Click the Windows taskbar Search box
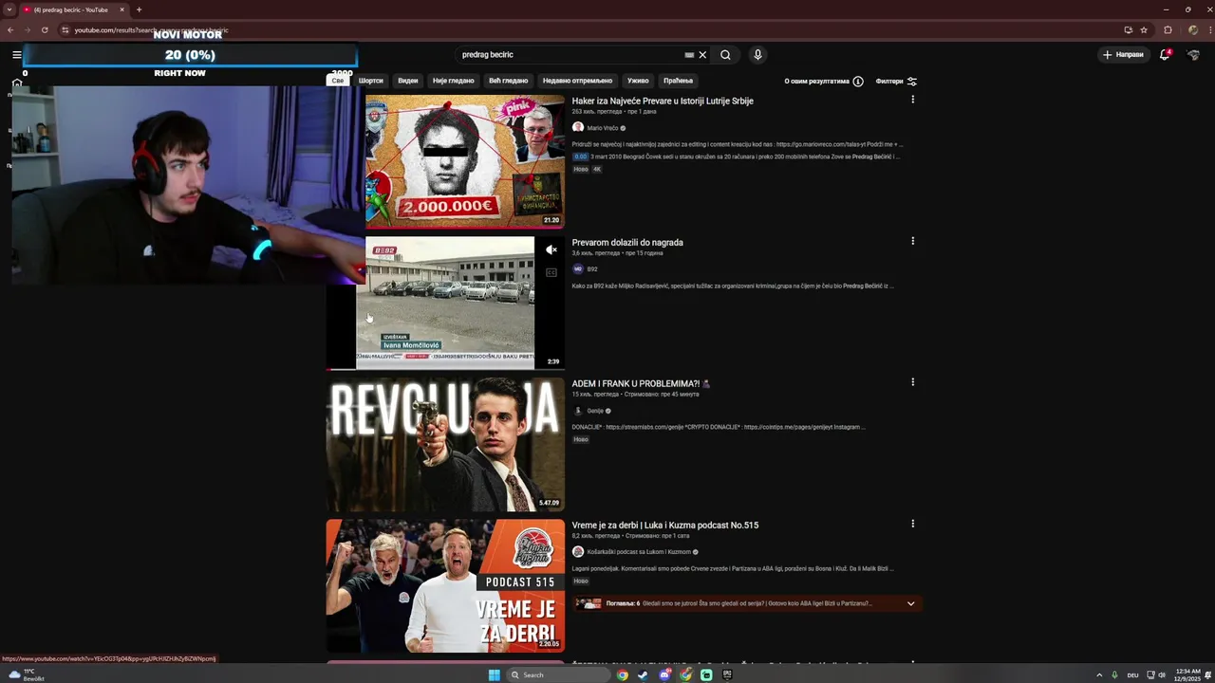 (x=558, y=674)
